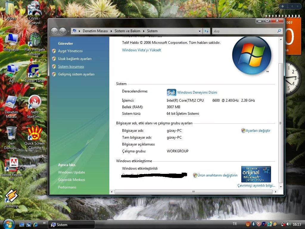Click the horizontal scrollbar at window bottom
Screen dimensions: 305x229
click(193, 192)
